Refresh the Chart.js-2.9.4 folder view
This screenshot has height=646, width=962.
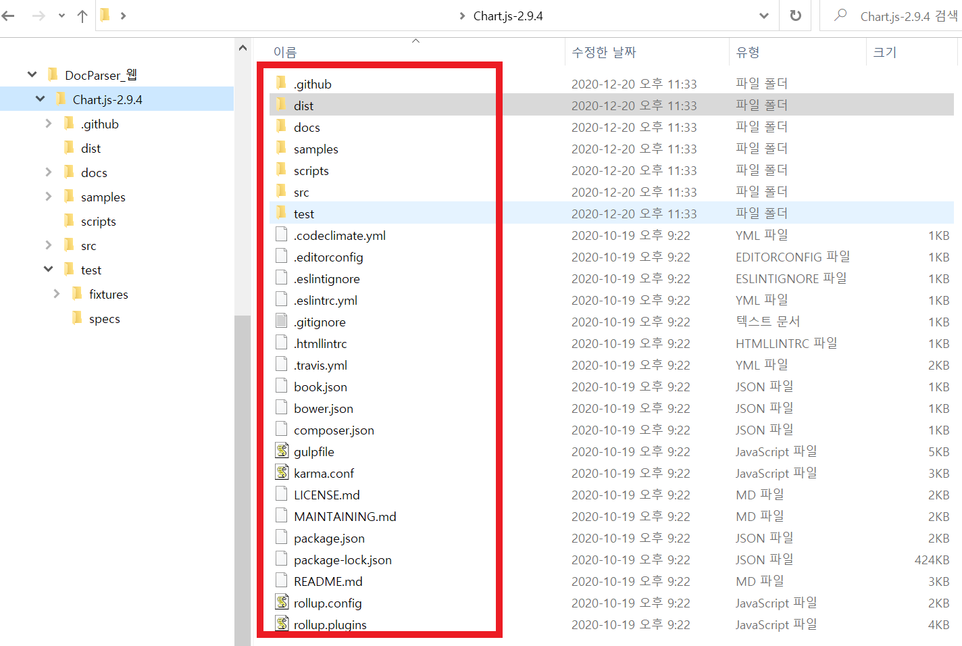pos(796,16)
